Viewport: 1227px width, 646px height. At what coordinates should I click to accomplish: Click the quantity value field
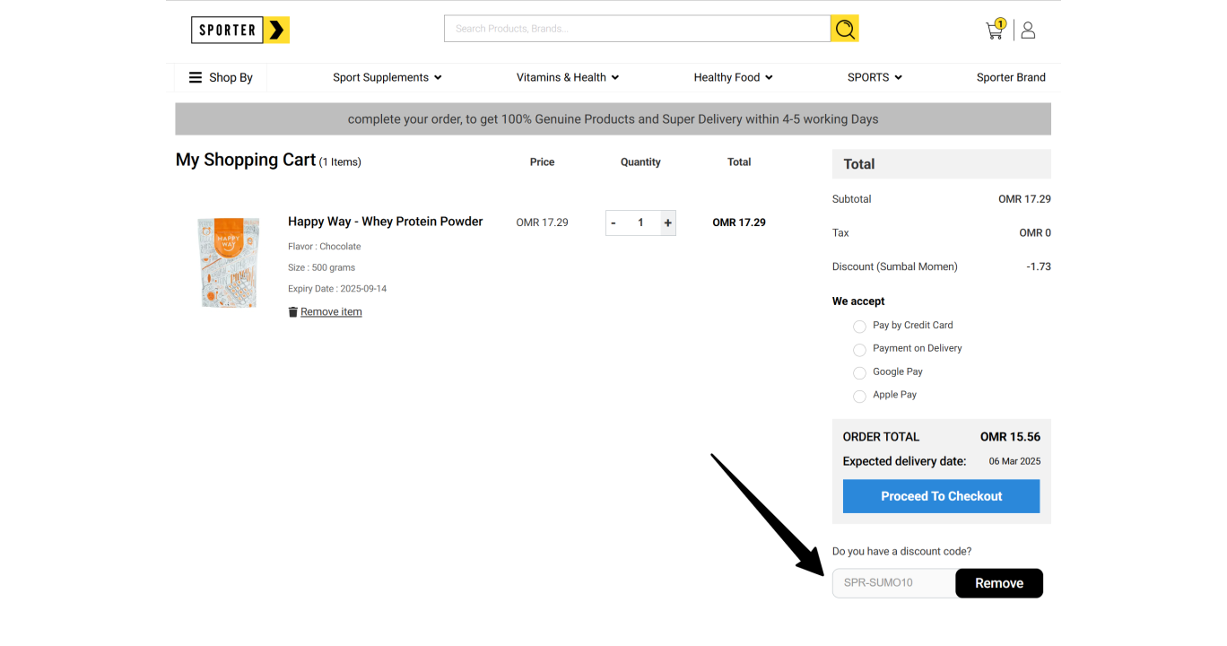point(640,223)
